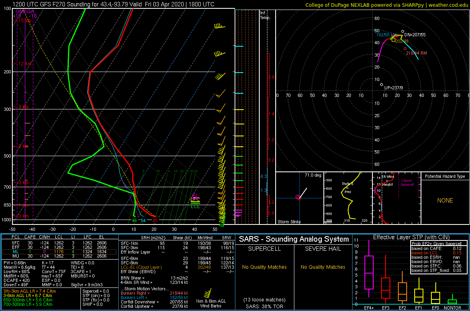
Task: Click the wind barbs legend icon
Action: [207, 293]
